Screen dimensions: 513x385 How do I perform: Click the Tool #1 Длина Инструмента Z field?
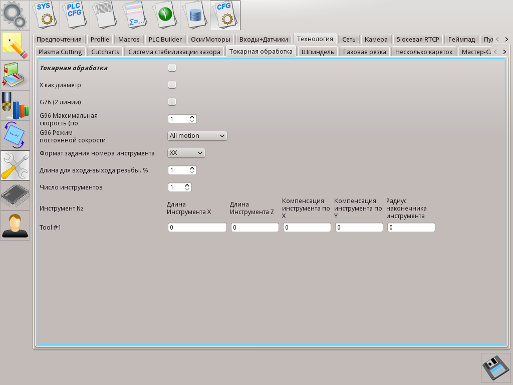tap(255, 227)
